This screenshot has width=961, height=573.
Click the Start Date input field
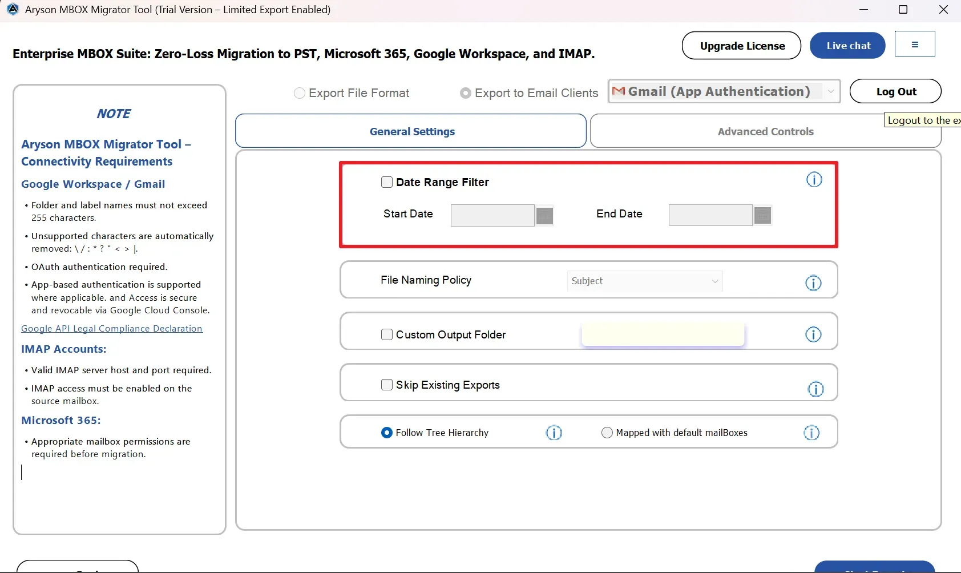coord(492,216)
